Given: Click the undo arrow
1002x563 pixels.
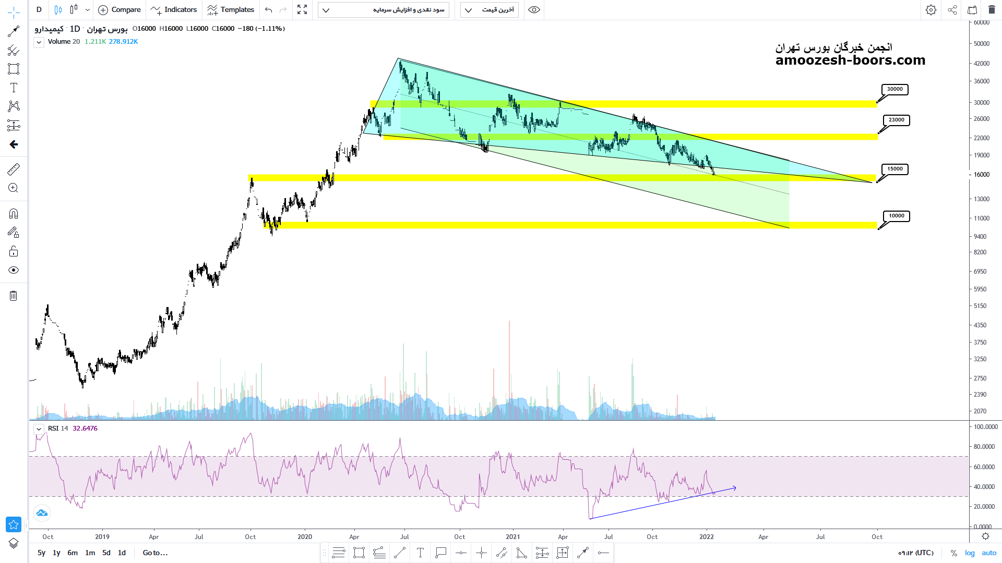Looking at the screenshot, I should pos(268,10).
